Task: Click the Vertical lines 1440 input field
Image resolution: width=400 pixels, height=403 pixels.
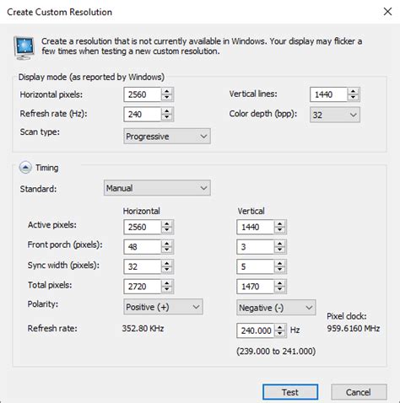Action: pyautogui.click(x=329, y=94)
